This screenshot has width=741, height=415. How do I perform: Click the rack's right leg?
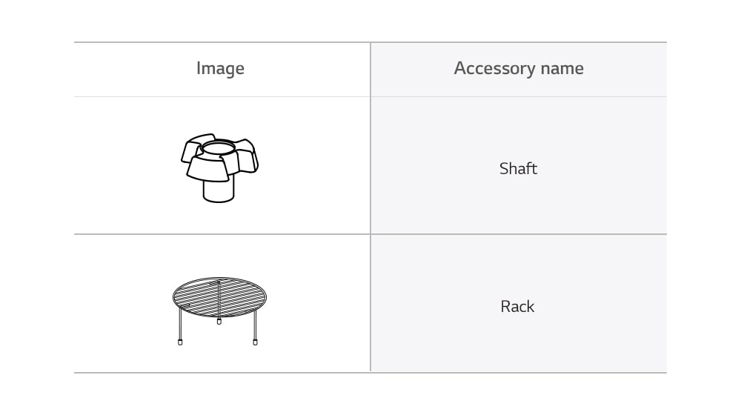click(x=255, y=326)
